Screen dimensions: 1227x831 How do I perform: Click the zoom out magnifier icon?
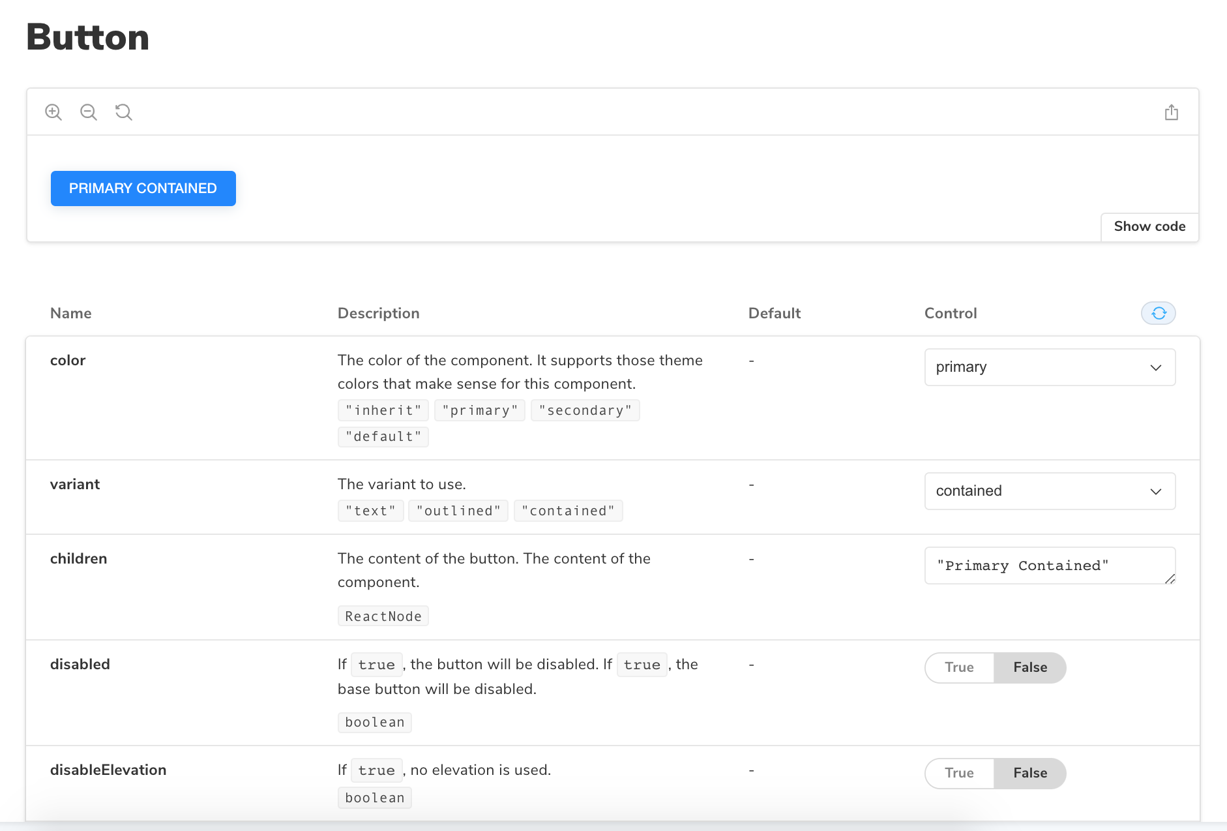89,112
